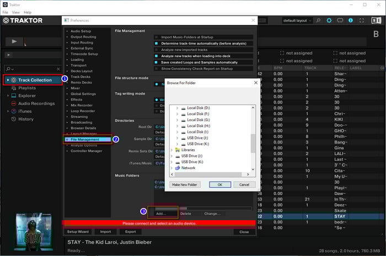Click inside the browser search field
The height and width of the screenshot is (256, 386).
34,69
